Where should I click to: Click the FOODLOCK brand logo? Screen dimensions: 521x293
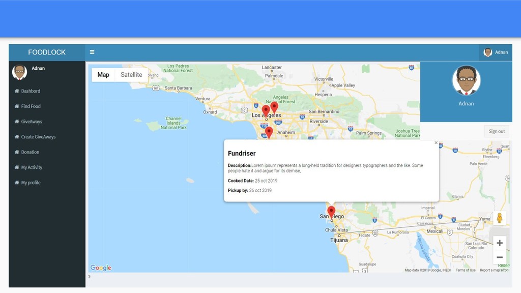coord(47,52)
